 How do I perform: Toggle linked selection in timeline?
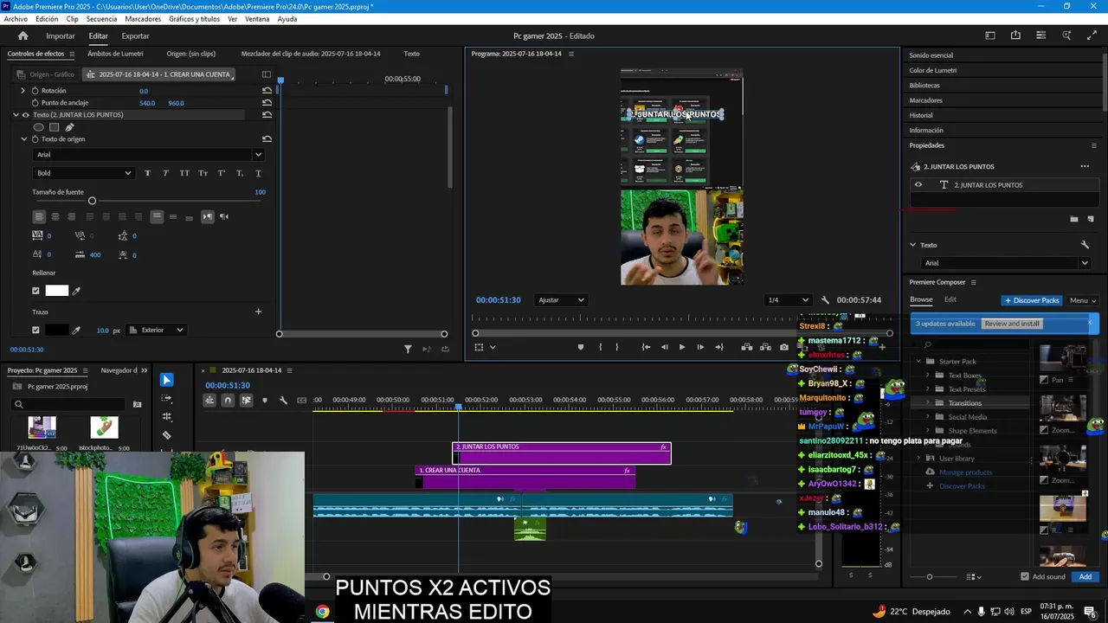pyautogui.click(x=246, y=400)
